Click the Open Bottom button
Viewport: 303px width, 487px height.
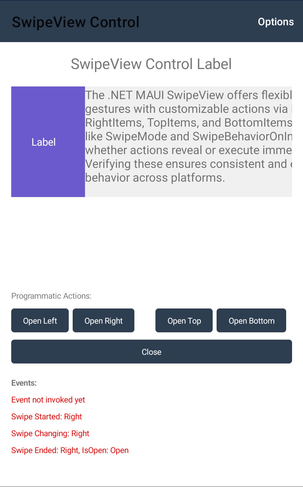tap(251, 321)
